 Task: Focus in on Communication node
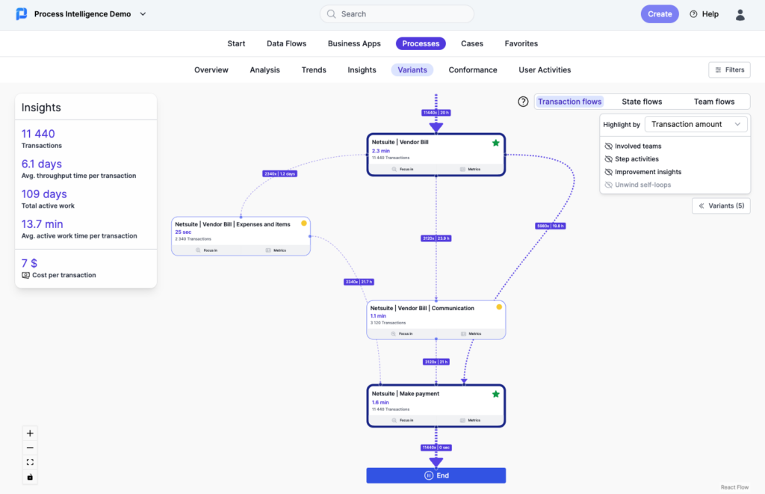coord(402,334)
